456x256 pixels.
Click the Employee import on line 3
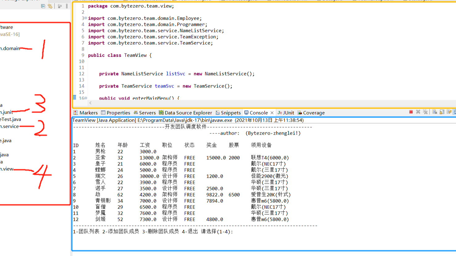[145, 18]
